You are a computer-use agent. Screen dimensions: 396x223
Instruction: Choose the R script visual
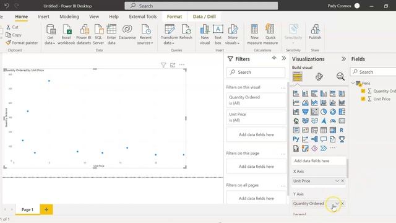tap(342, 130)
